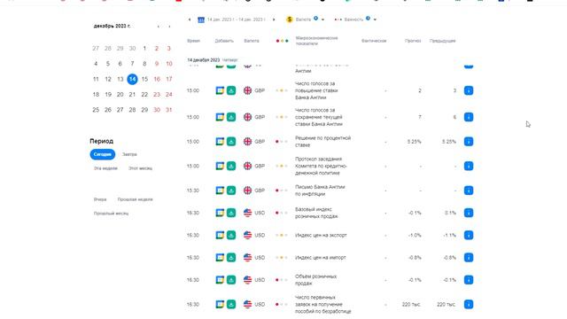The width and height of the screenshot is (567, 319).
Task: Open 'Индекс цен на экспорт' indicator
Action: pos(321,235)
